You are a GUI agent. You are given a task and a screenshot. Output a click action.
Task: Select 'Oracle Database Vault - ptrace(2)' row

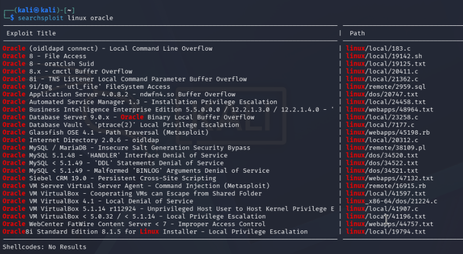[121, 125]
